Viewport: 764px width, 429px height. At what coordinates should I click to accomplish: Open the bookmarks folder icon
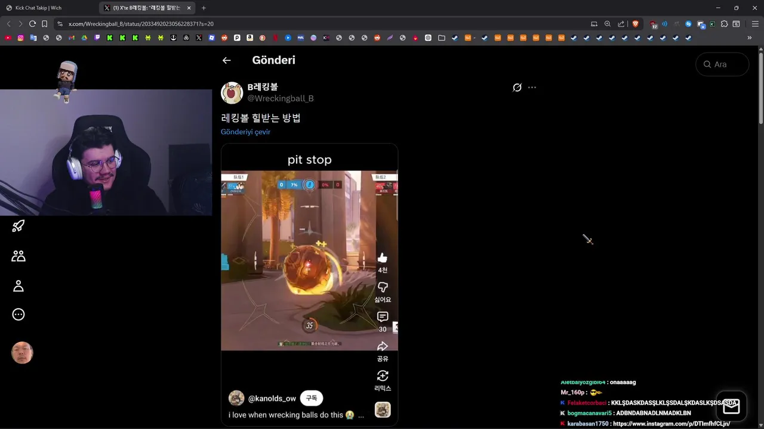pyautogui.click(x=442, y=38)
